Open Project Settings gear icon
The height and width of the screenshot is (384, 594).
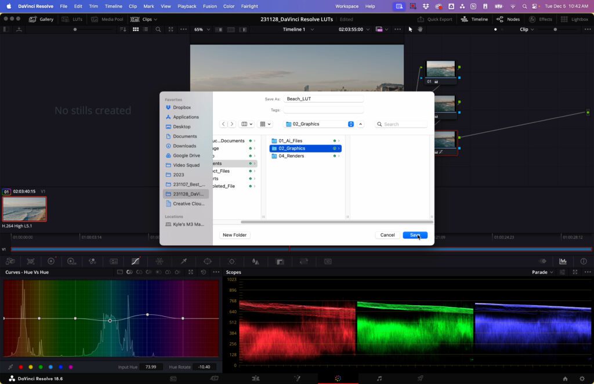(582, 379)
